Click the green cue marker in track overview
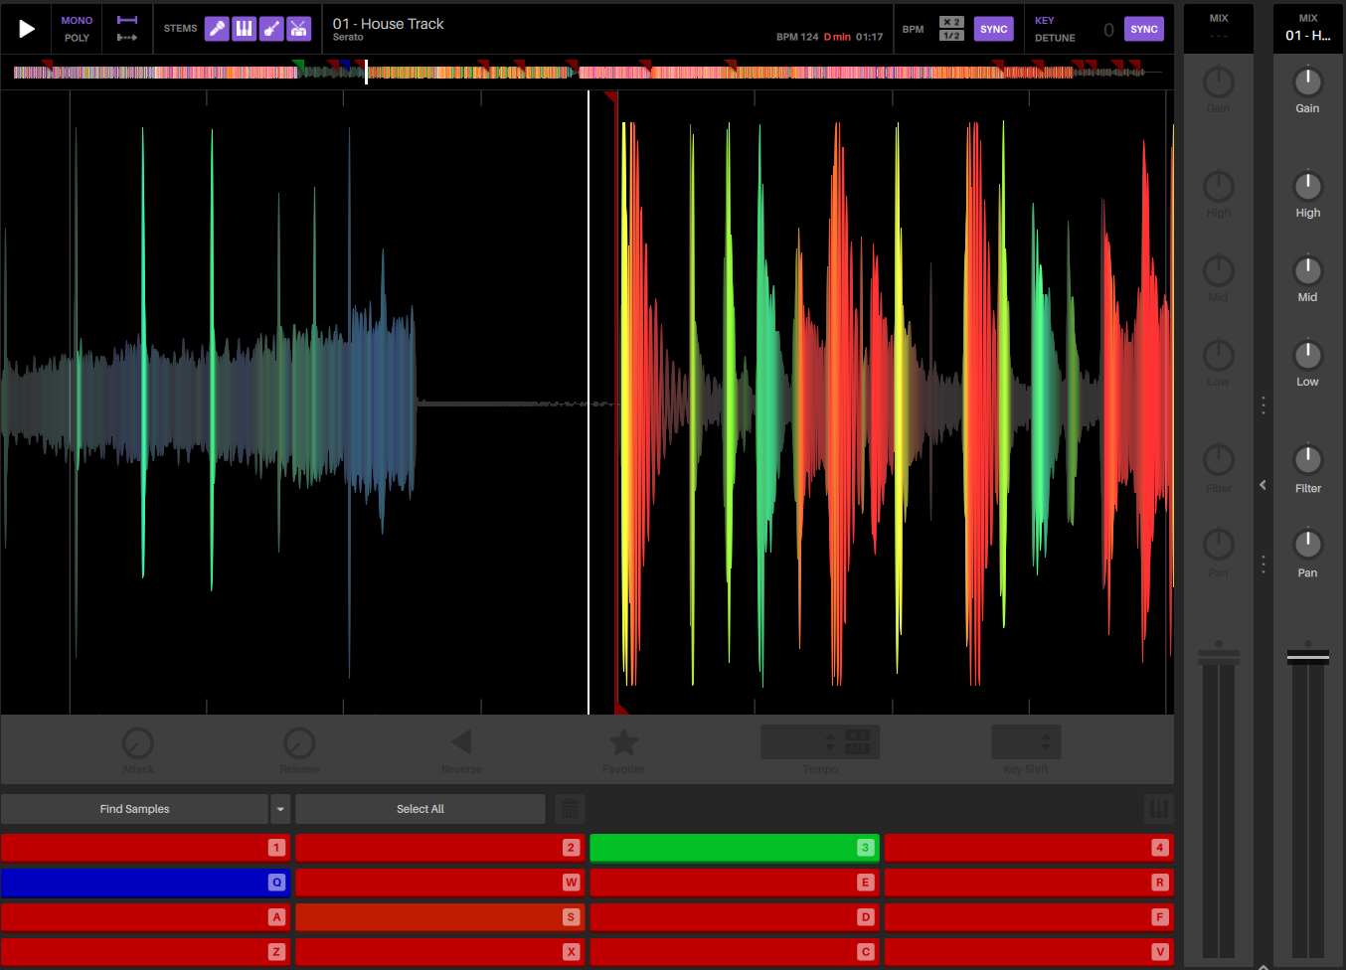Image resolution: width=1346 pixels, height=970 pixels. 298,66
